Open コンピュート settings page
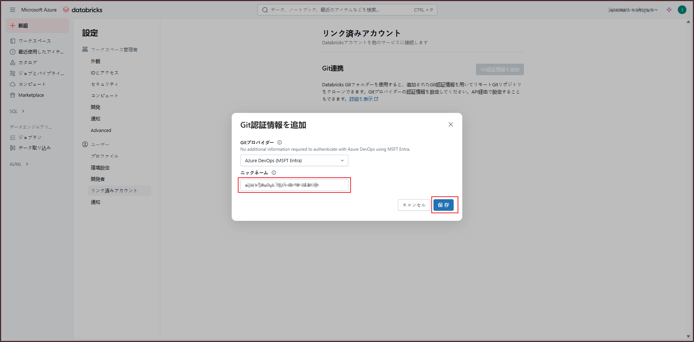Image resolution: width=694 pixels, height=342 pixels. 104,96
